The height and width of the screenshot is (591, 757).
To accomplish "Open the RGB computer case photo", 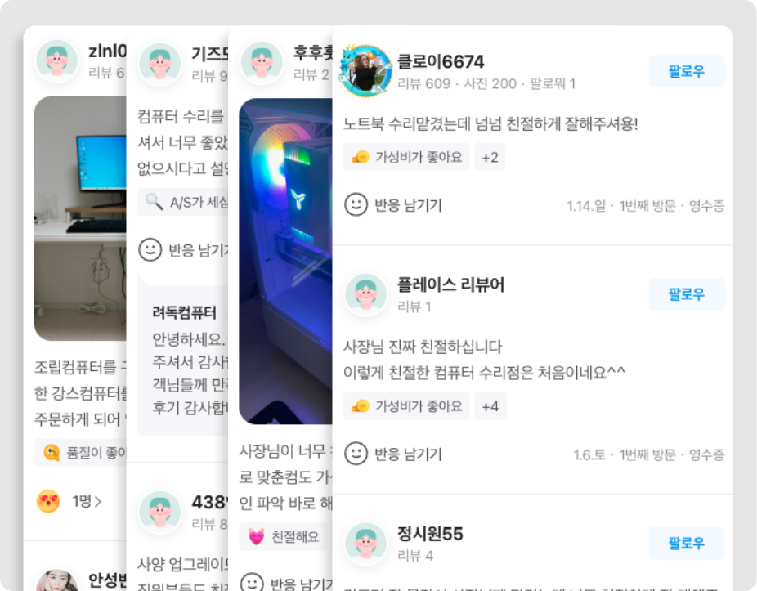I will (285, 262).
